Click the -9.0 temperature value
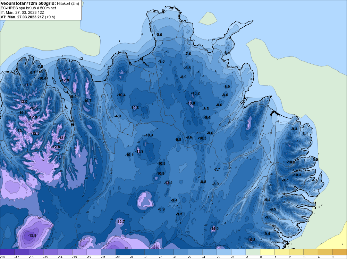Screen dimensions: 347x259 (161, 61)
